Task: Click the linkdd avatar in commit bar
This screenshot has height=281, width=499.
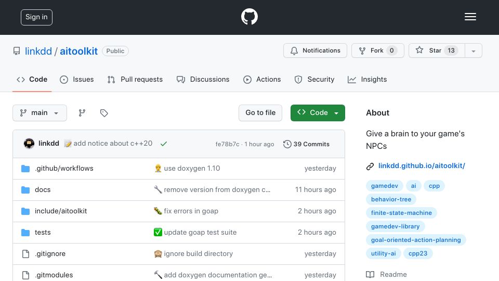Action: tap(29, 144)
